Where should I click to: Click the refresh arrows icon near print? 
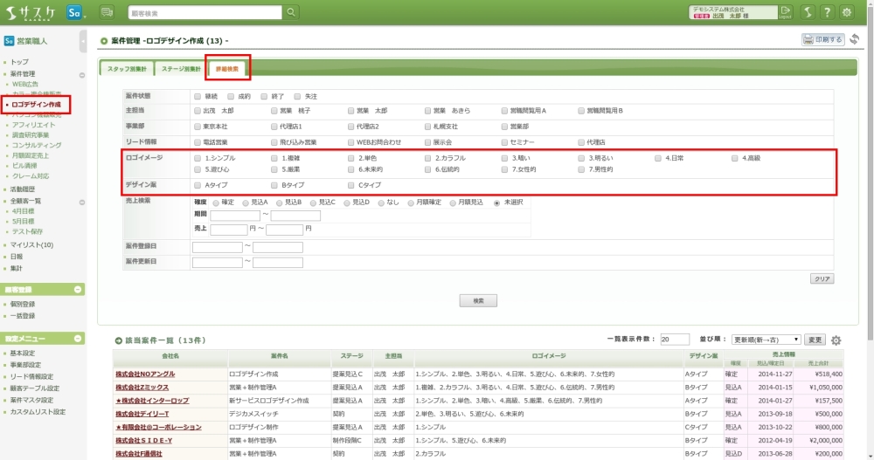pyautogui.click(x=854, y=39)
